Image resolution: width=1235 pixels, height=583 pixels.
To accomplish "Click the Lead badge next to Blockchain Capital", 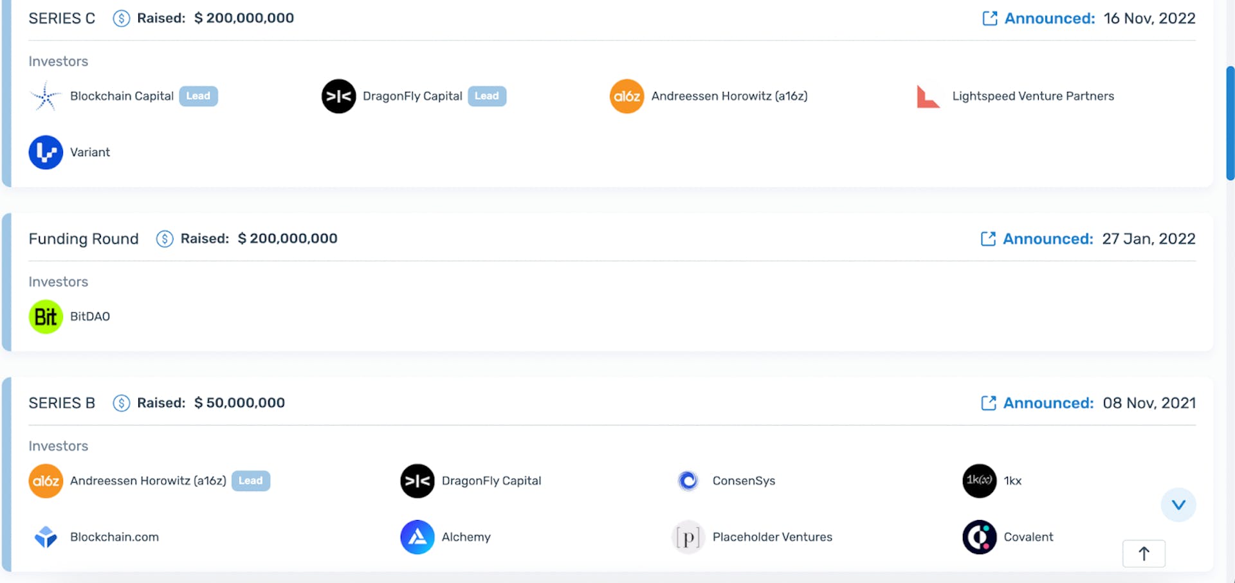I will (198, 96).
